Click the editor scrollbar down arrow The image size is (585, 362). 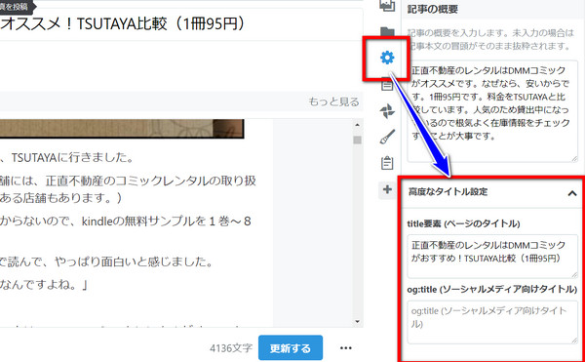pyautogui.click(x=358, y=321)
